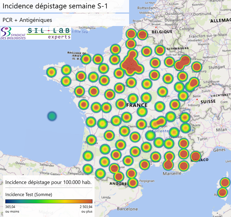The width and height of the screenshot is (231, 217).
Task: Select the westernmost Brittany heat point
Action: [x=51, y=72]
